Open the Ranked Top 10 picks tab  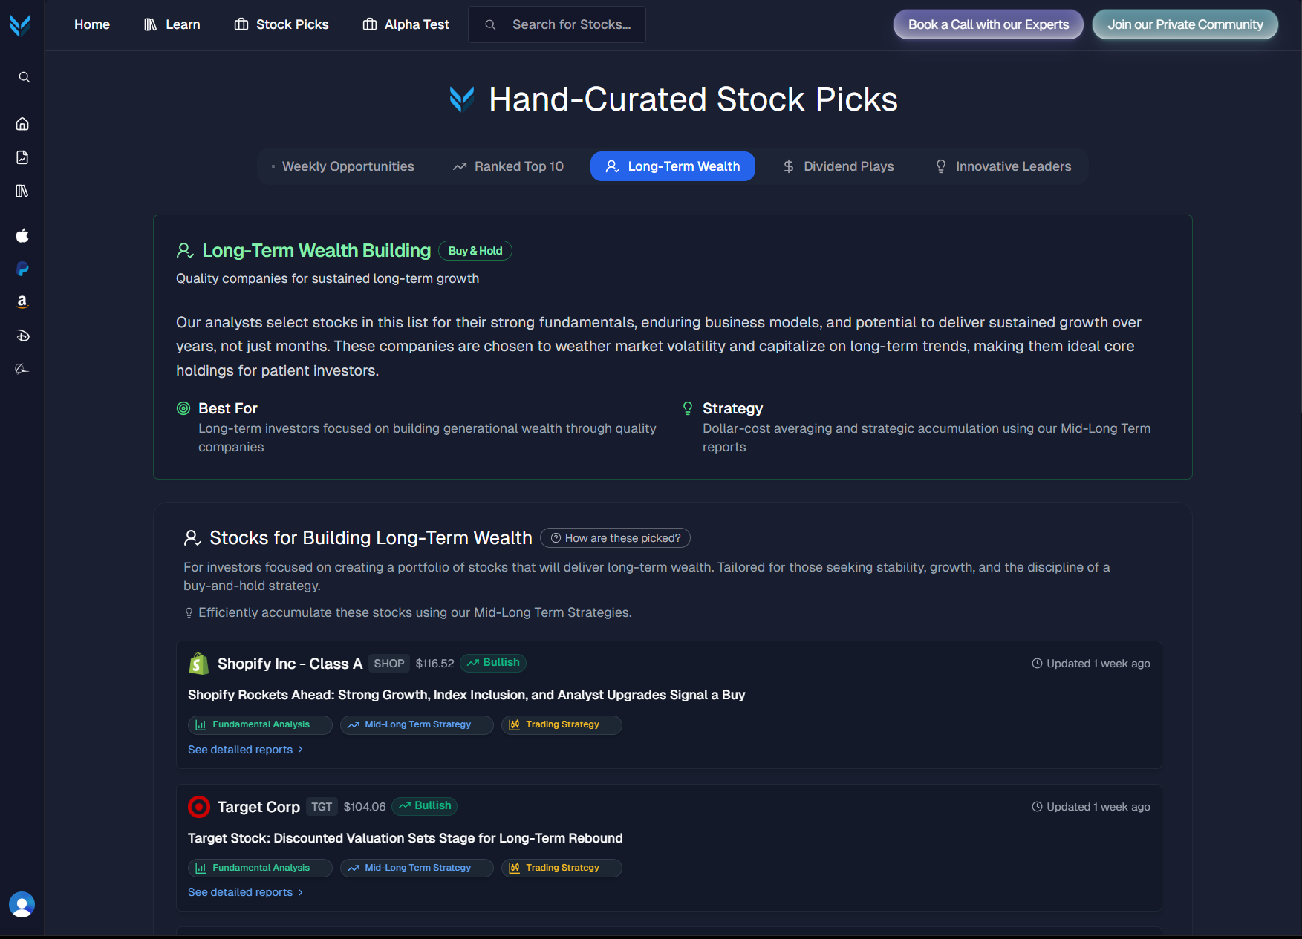tap(508, 166)
